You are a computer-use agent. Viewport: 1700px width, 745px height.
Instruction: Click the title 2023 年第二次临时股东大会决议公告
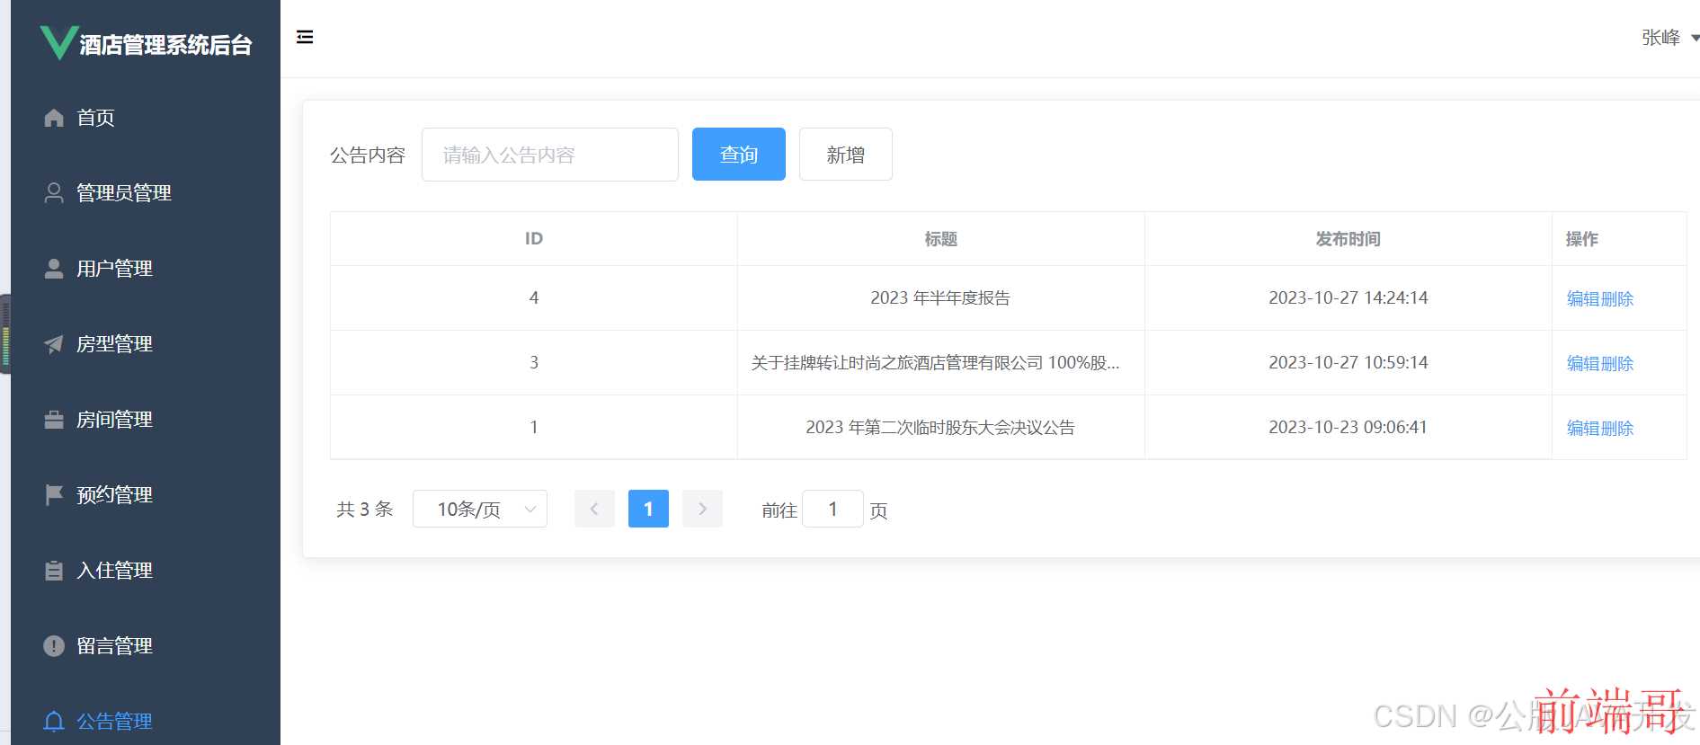click(940, 427)
